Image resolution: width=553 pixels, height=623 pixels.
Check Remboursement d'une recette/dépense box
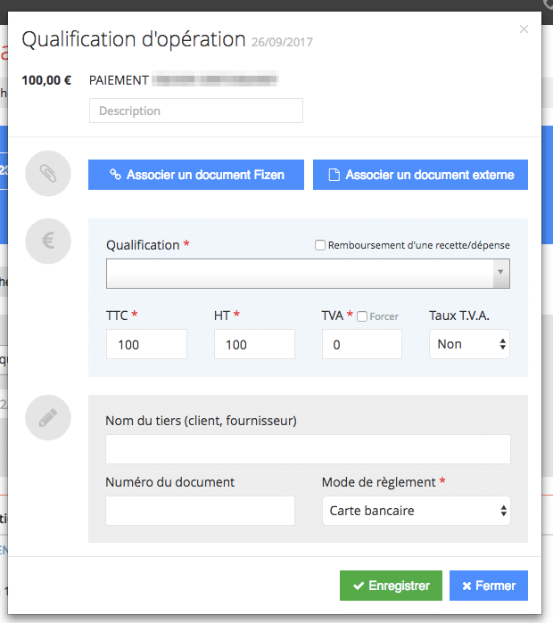[320, 245]
